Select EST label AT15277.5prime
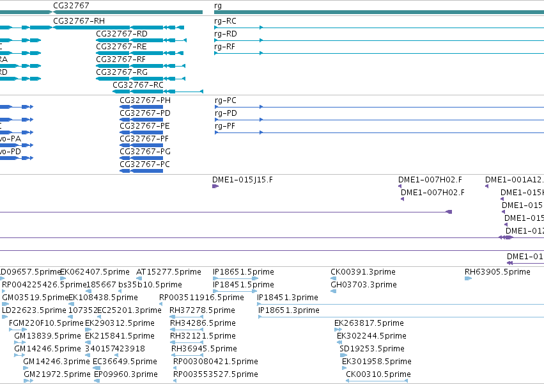The image size is (544, 384). [169, 272]
